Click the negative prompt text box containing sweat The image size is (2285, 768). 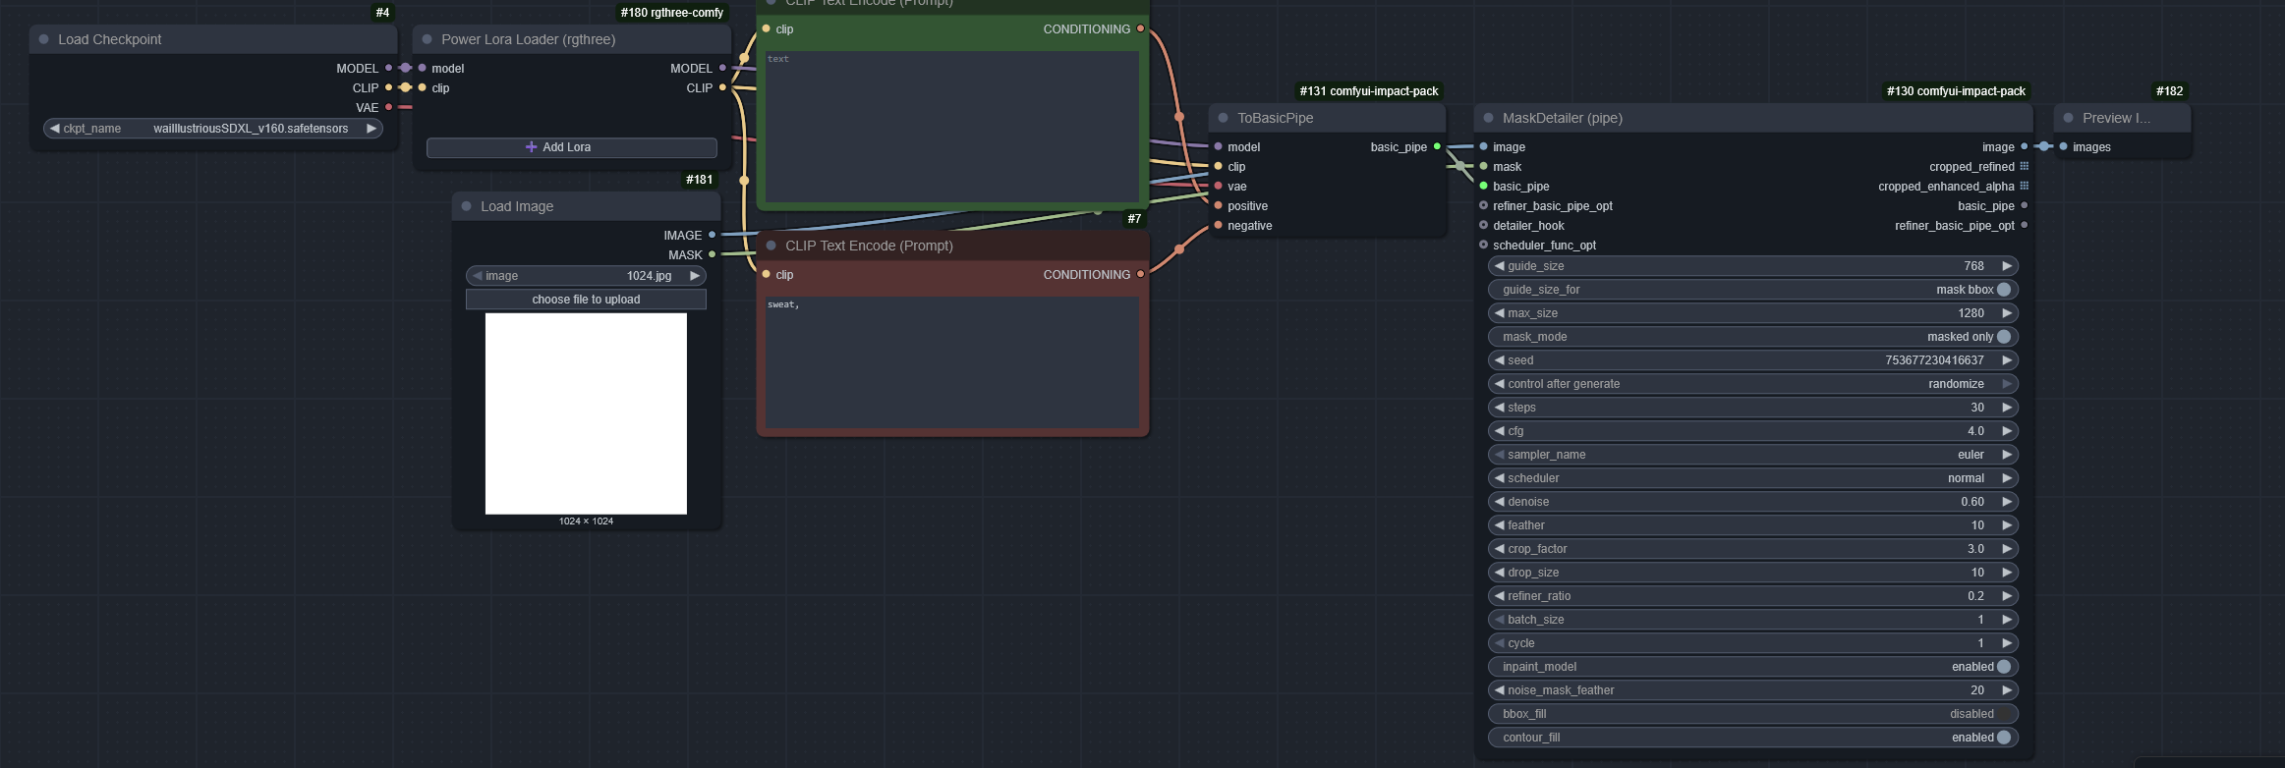(x=951, y=361)
